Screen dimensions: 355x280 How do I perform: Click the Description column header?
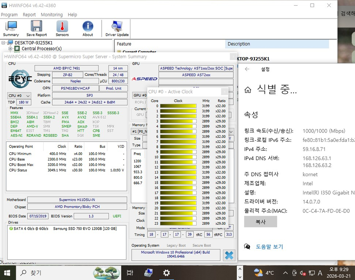(x=277, y=44)
